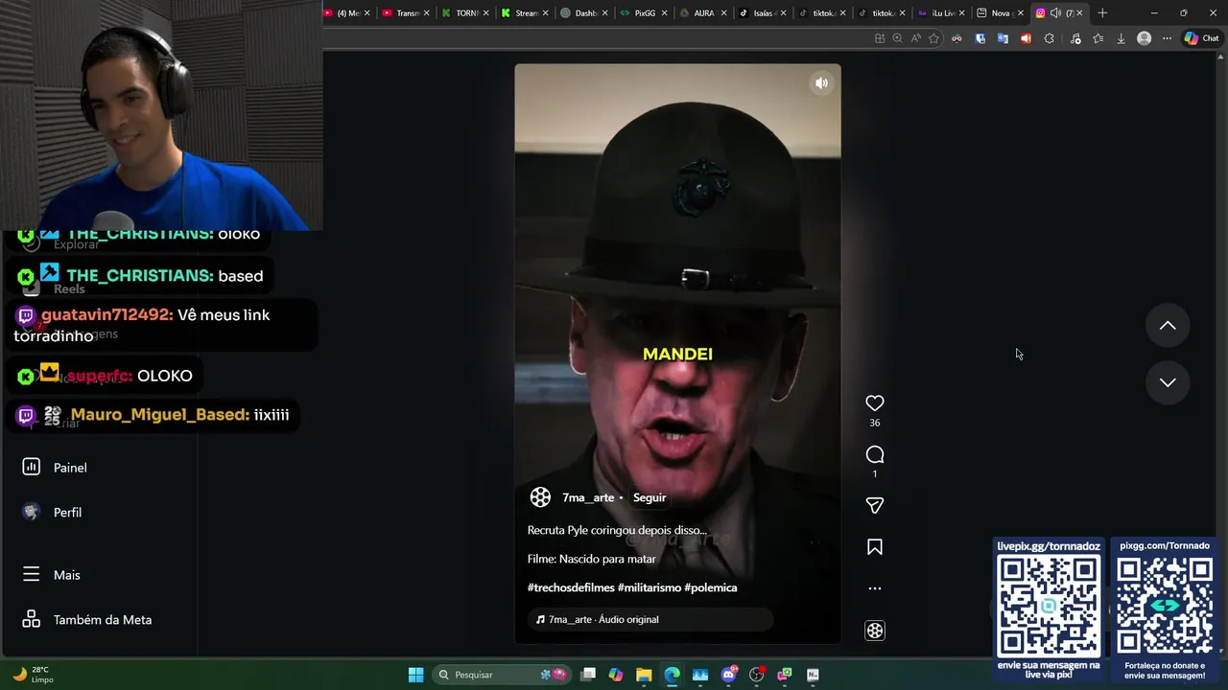Image resolution: width=1228 pixels, height=690 pixels.
Task: Open browser downloads icon
Action: [x=1121, y=38]
